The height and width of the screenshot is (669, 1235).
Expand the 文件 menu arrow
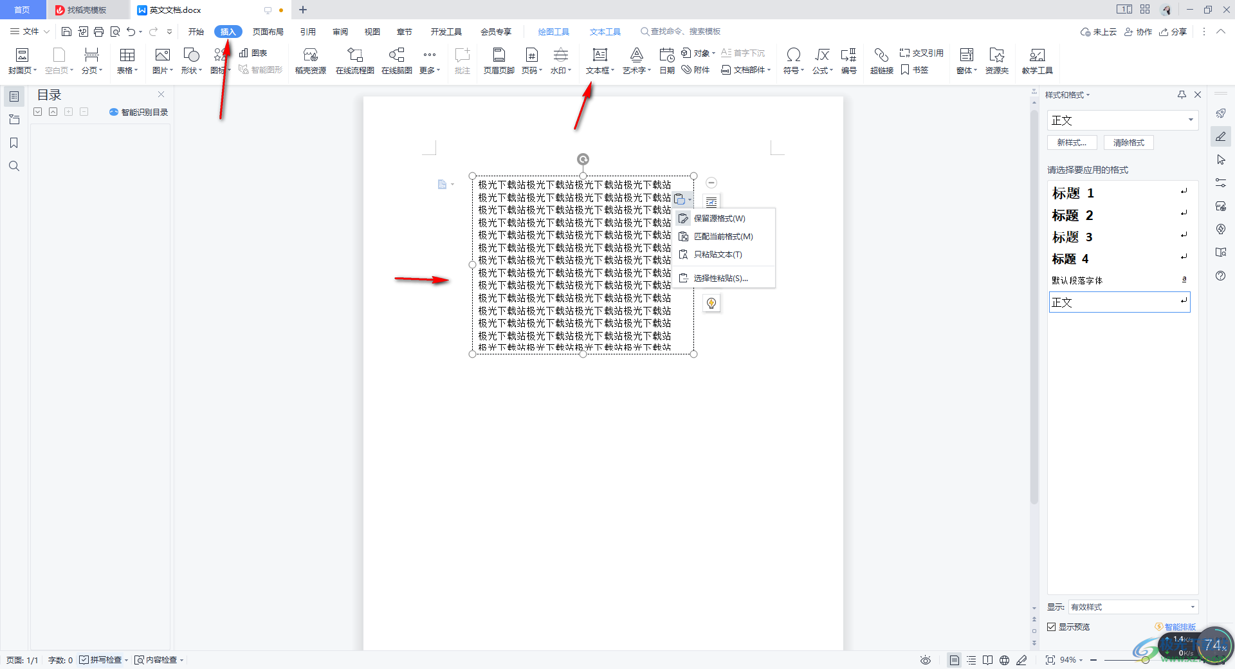coord(46,32)
